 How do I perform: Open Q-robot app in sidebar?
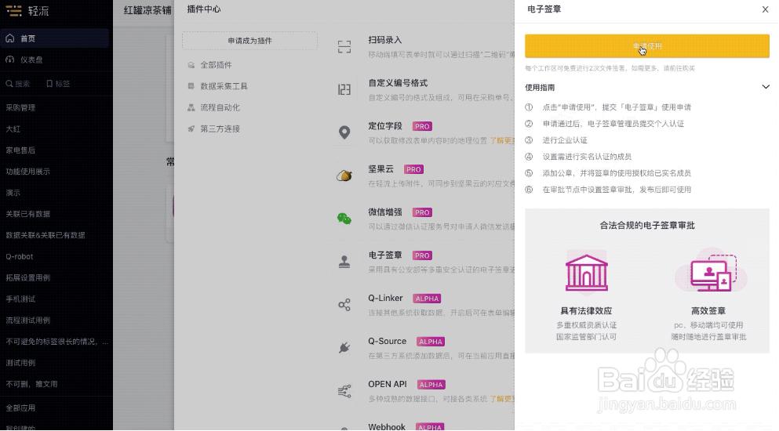coord(20,257)
